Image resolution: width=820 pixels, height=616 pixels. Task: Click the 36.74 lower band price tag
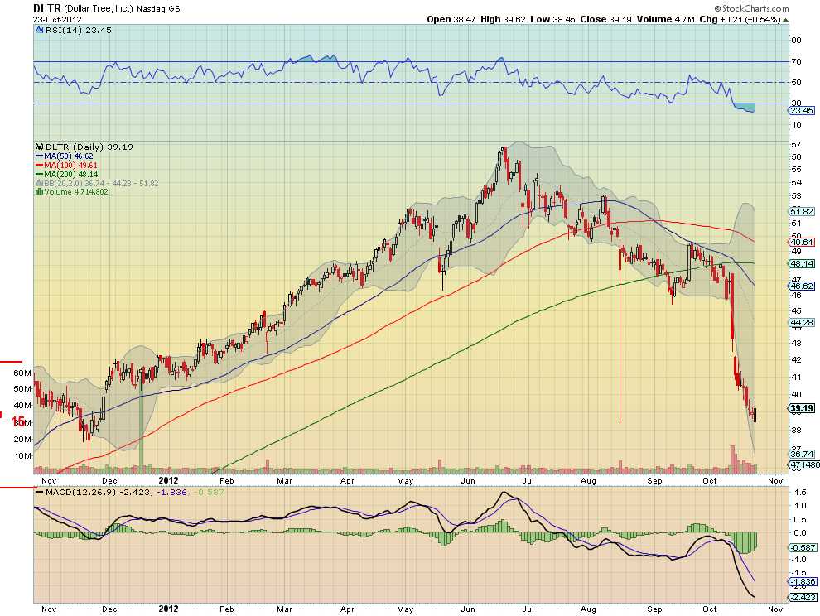tap(802, 454)
